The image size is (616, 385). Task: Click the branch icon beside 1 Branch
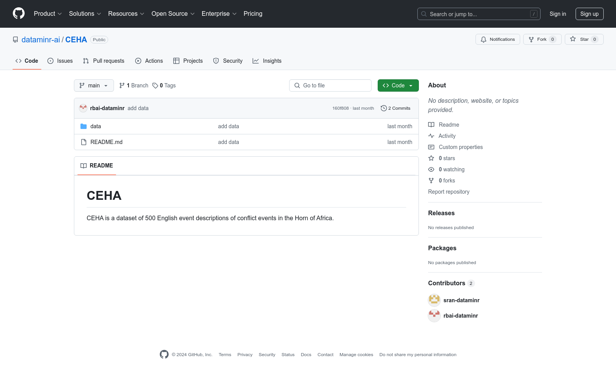click(122, 85)
